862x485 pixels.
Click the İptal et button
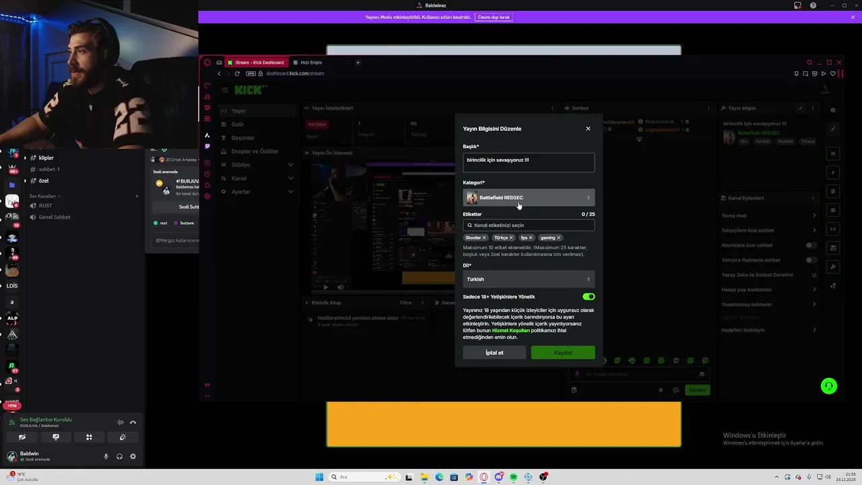click(494, 352)
